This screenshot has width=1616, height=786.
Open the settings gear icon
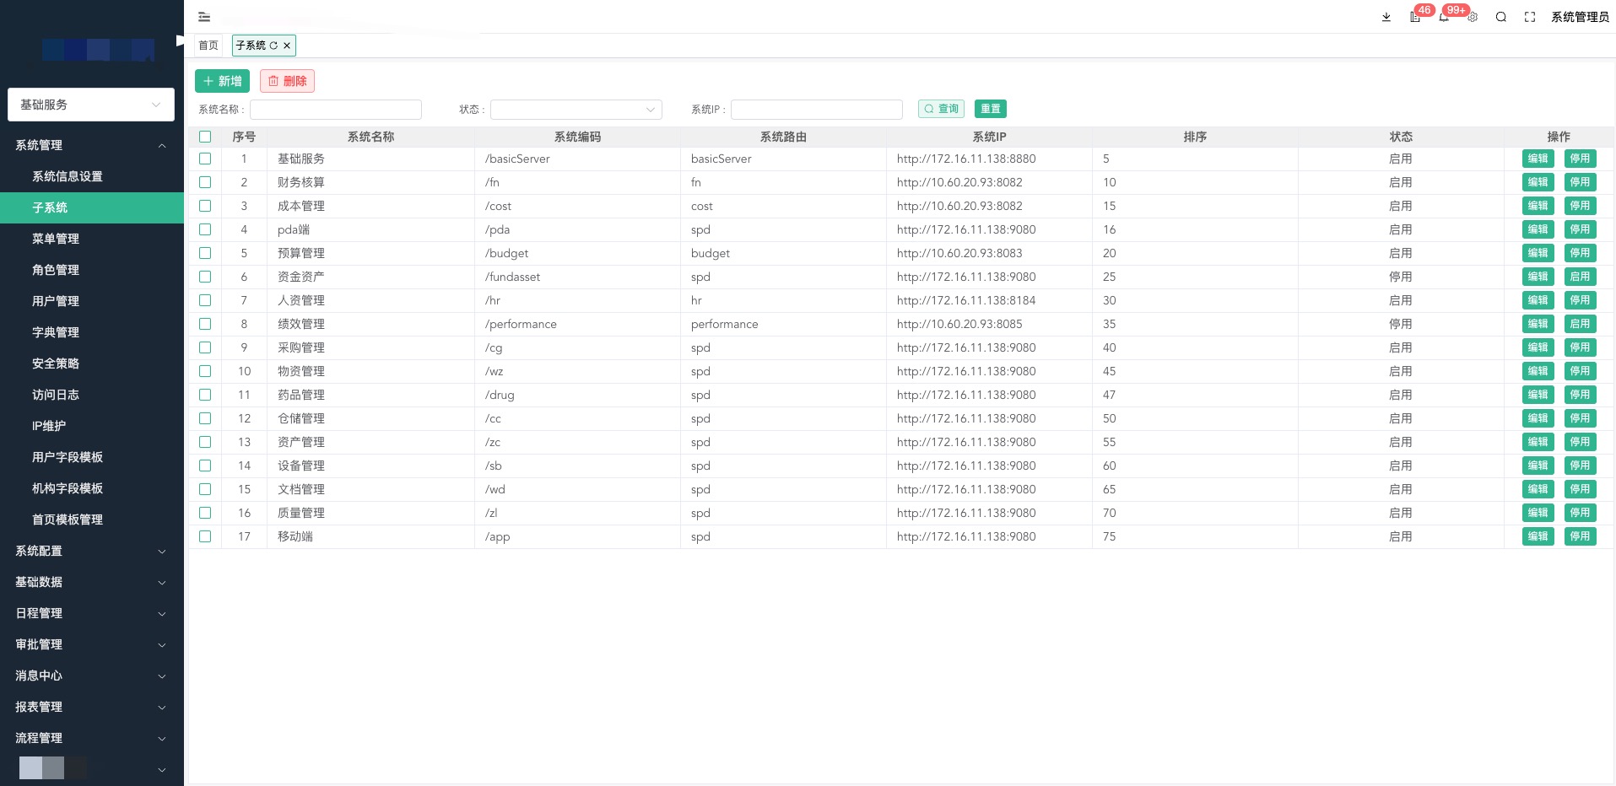coord(1473,17)
